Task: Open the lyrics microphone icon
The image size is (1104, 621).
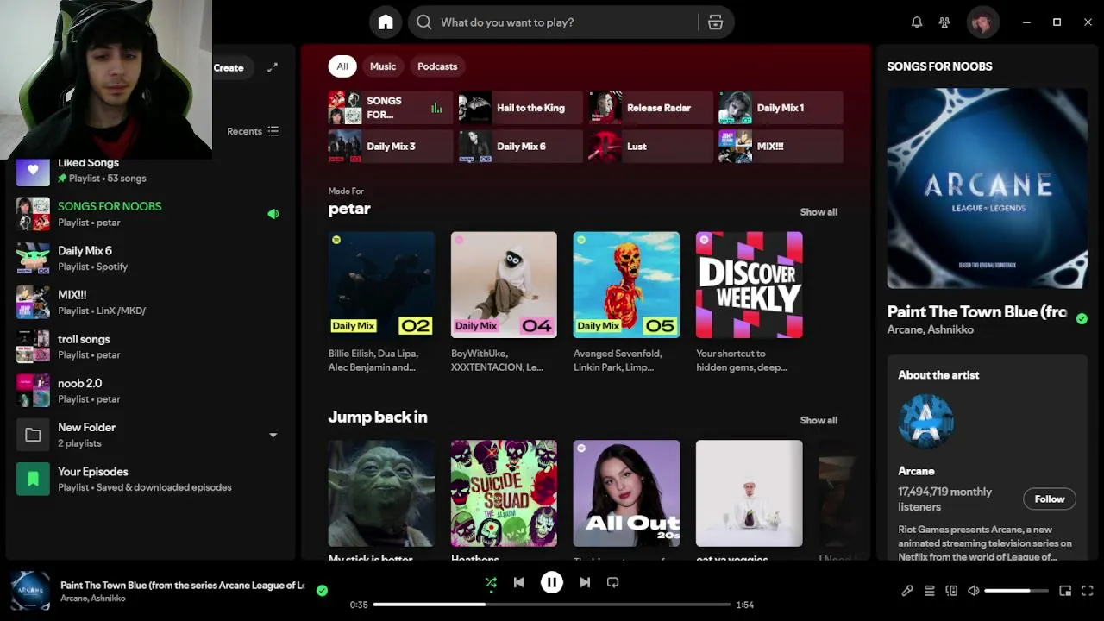Action: point(906,591)
